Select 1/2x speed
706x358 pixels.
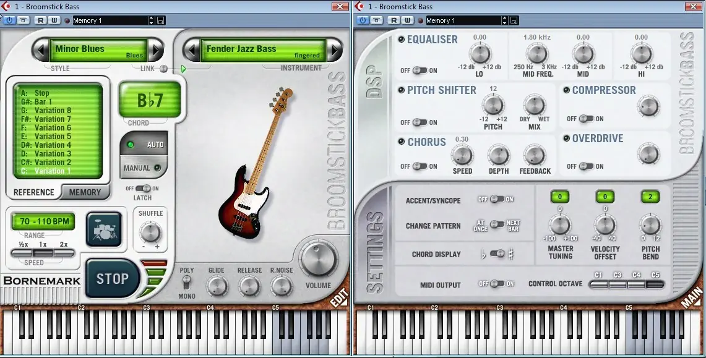22,254
